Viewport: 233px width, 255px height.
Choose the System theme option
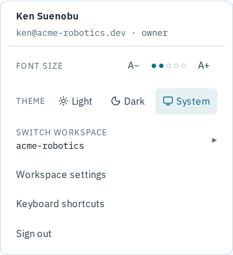pyautogui.click(x=186, y=101)
